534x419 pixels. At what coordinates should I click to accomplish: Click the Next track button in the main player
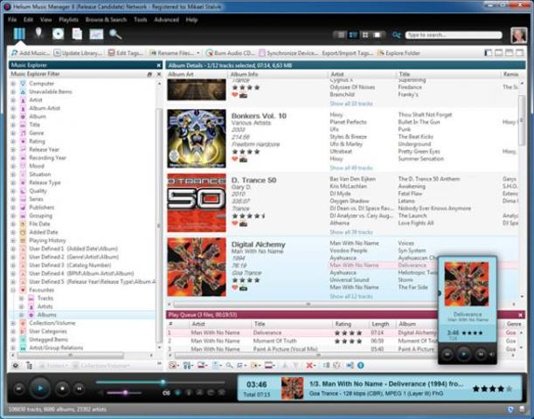tap(79, 388)
